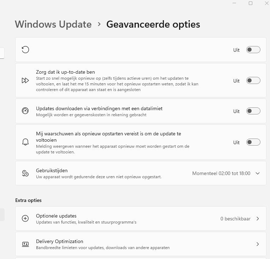Screen dimensions: 270x259
Task: Click the fast-forward icon beside 'Zorg dat ik up-to-date ben'
Action: tap(25, 80)
